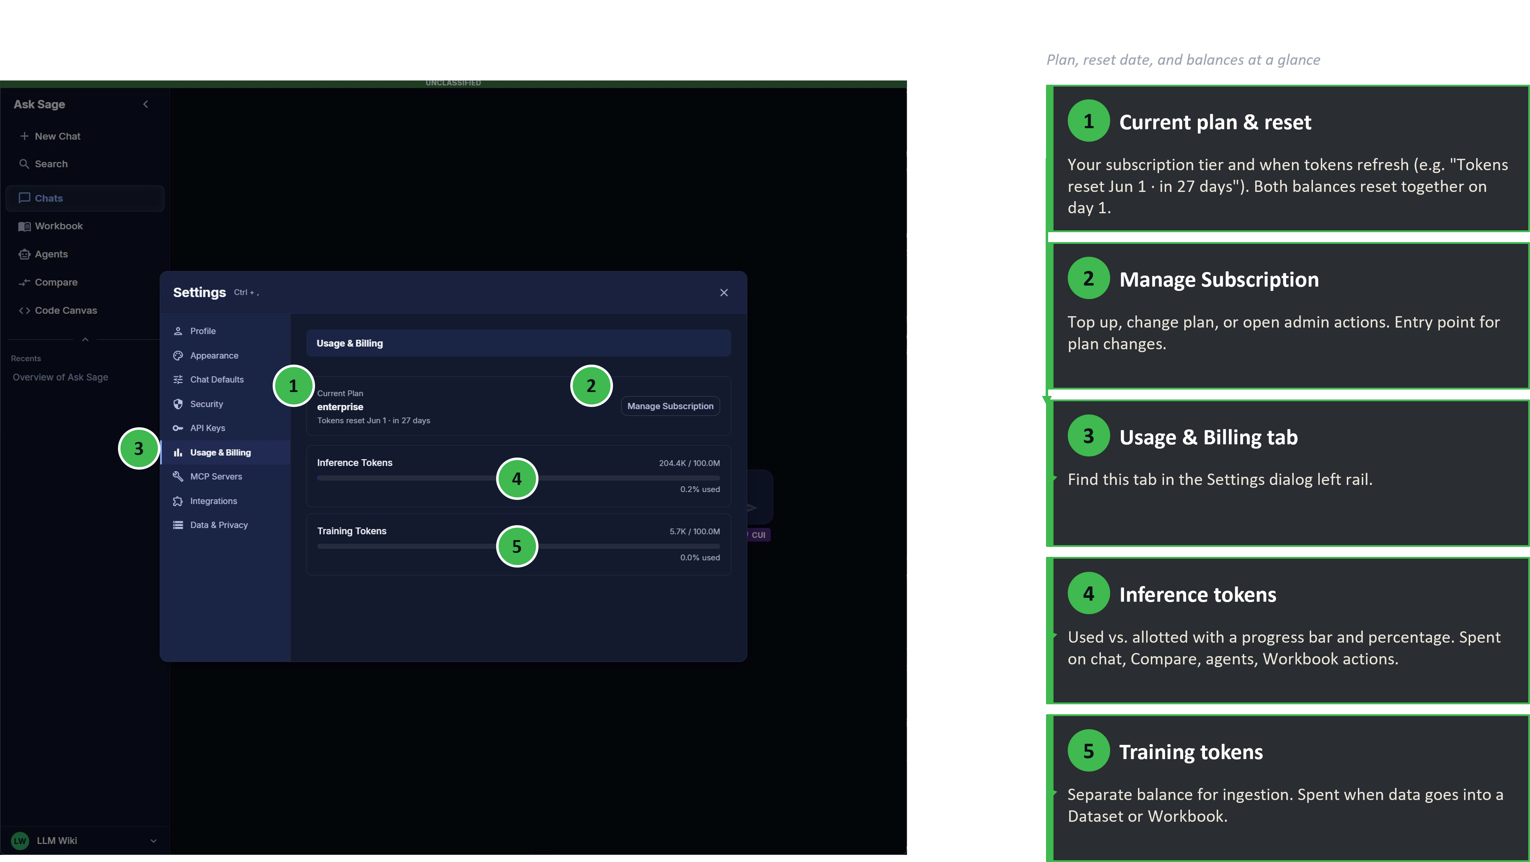Click the Ask Sage title
Image resolution: width=1530 pixels, height=862 pixels.
click(x=39, y=104)
